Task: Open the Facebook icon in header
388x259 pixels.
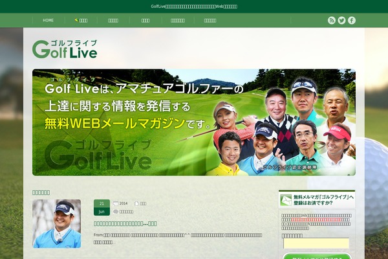Action: coord(352,20)
